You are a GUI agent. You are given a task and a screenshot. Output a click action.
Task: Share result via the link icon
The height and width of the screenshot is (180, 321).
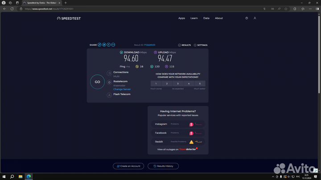point(99,45)
